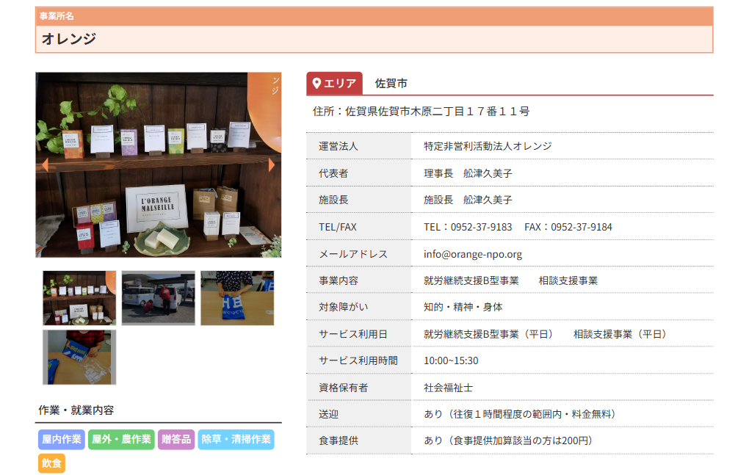
Task: Open the soap products shelf thumbnail
Action: pyautogui.click(x=79, y=298)
